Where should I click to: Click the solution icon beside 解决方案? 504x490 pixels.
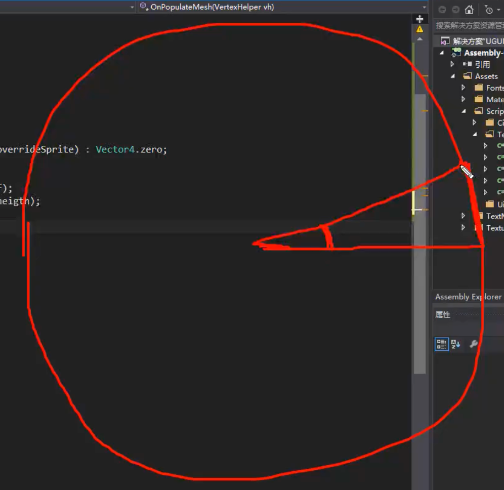click(x=445, y=41)
